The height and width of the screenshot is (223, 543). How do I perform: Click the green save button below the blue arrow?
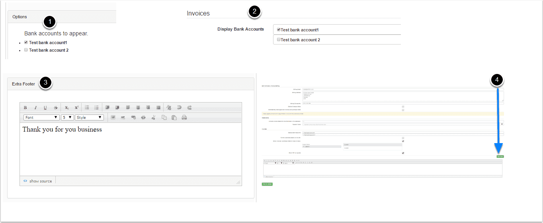pyautogui.click(x=500, y=157)
